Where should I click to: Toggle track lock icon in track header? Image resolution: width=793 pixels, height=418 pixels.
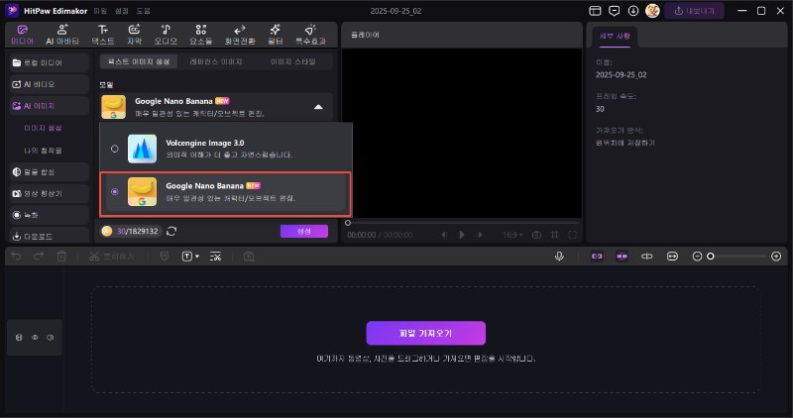[x=19, y=337]
